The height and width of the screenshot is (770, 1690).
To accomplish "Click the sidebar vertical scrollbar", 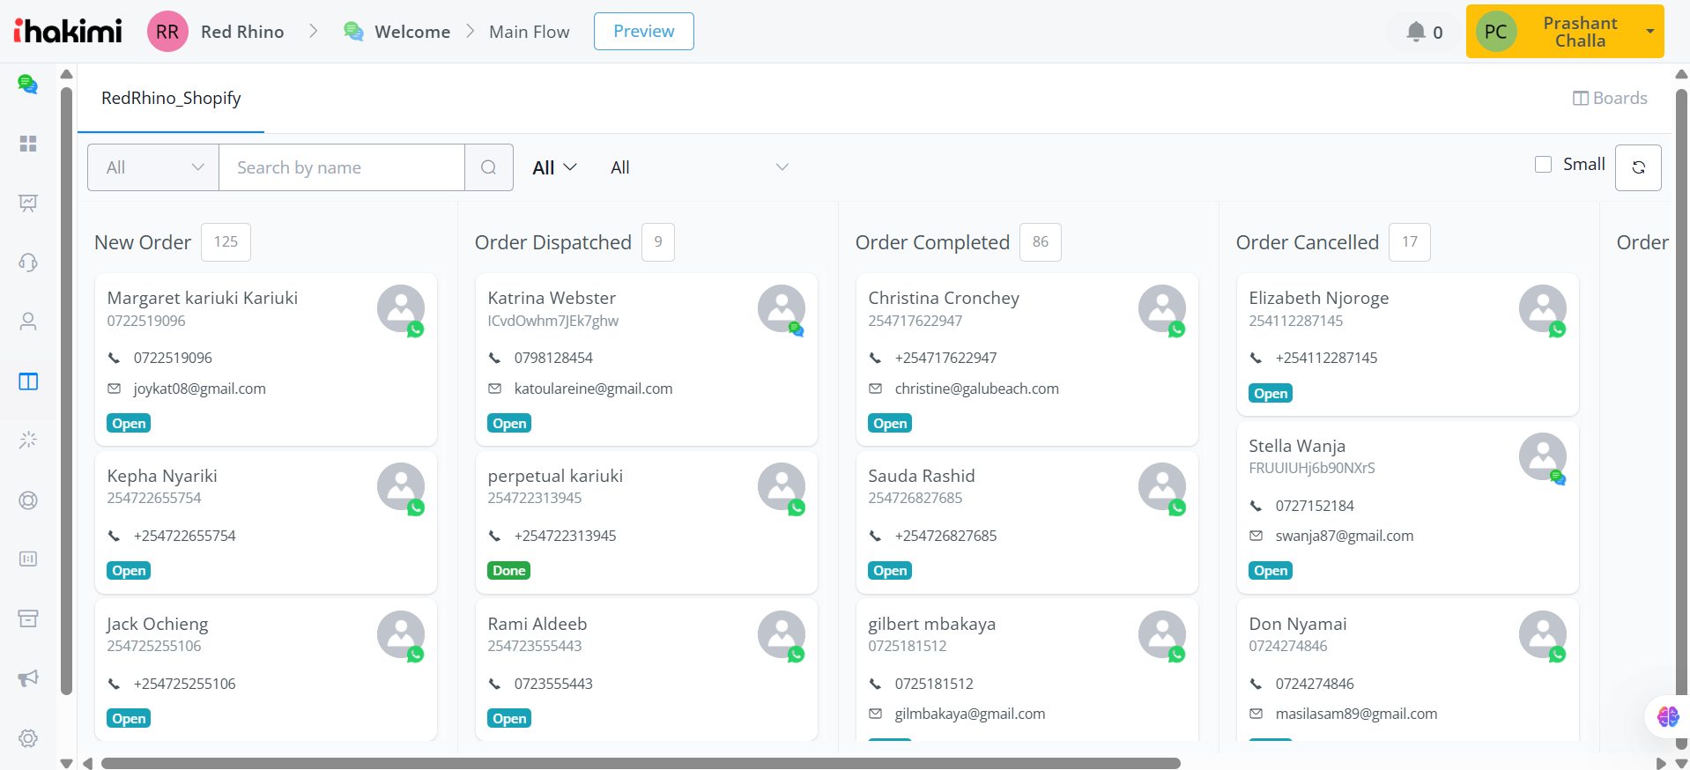I will pos(66,390).
